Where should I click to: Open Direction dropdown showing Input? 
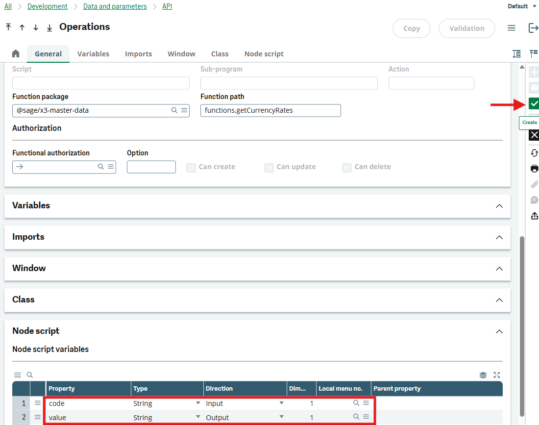282,402
